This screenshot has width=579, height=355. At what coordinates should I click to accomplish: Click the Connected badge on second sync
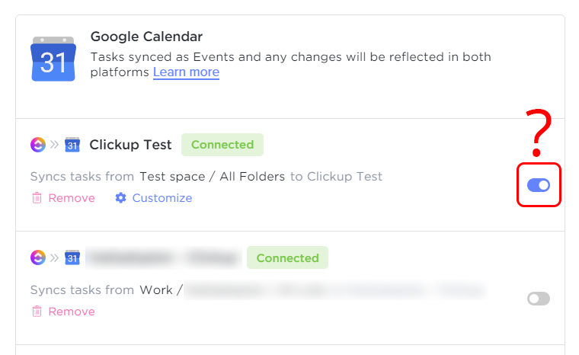tap(288, 257)
